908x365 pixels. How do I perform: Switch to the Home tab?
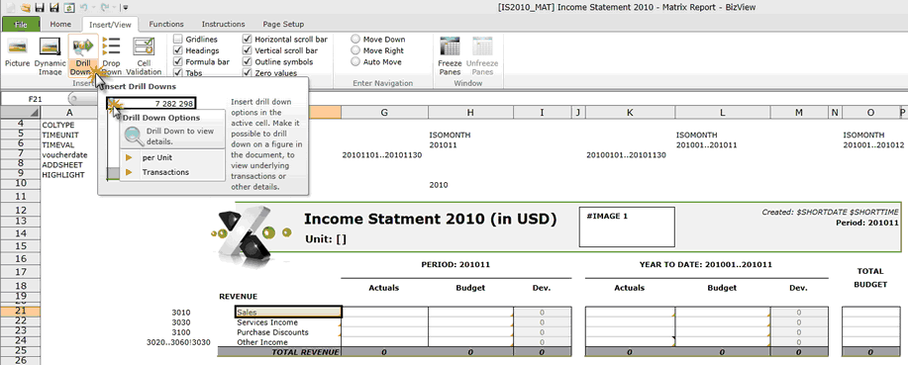pyautogui.click(x=60, y=25)
